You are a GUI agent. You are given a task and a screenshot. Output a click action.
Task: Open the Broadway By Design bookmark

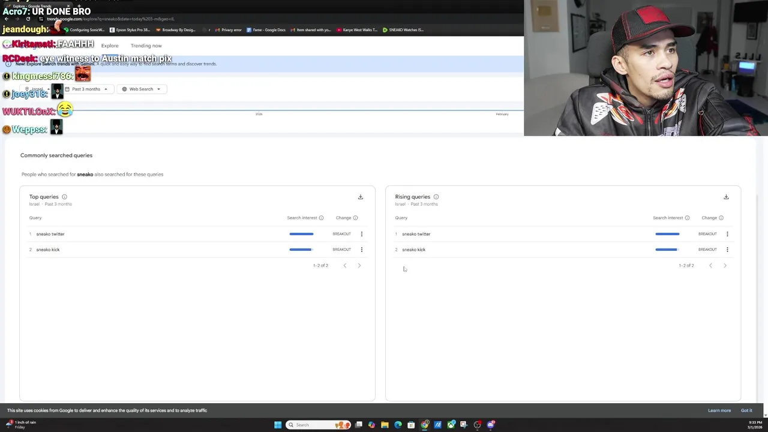point(176,30)
